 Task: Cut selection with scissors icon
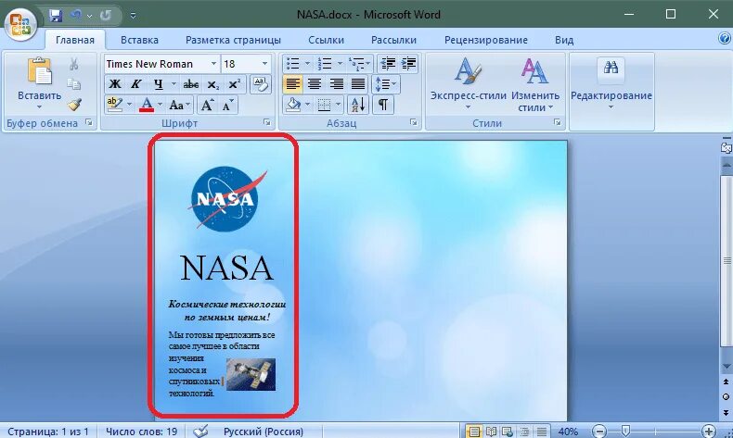click(x=74, y=64)
